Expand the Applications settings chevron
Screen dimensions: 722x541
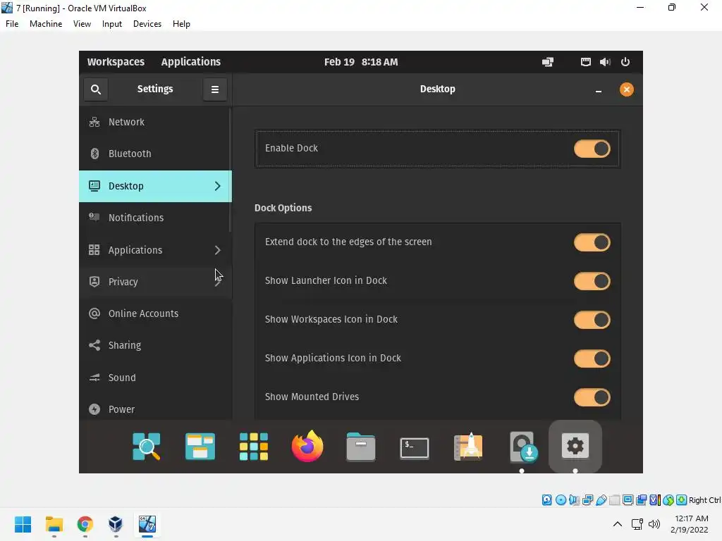217,250
